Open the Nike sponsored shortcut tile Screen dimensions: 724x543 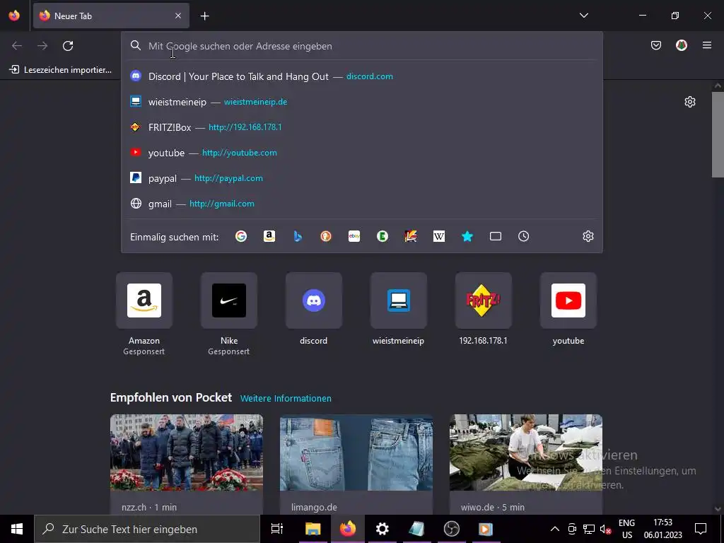(x=229, y=300)
